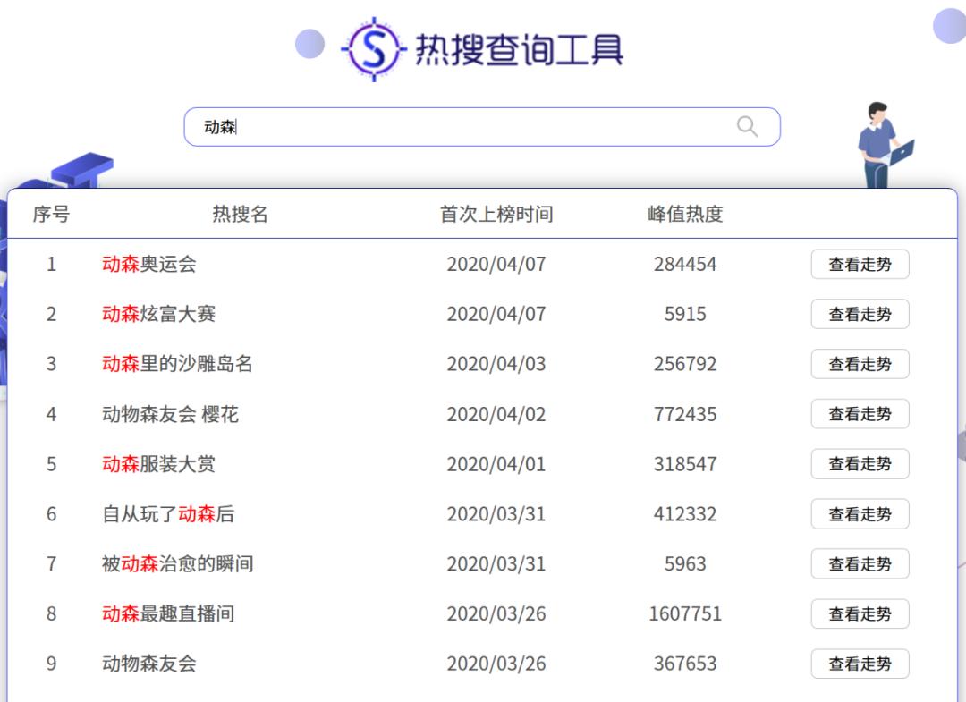Click 查看走势 for 动森最趣直播间
This screenshot has width=966, height=702.
point(860,614)
